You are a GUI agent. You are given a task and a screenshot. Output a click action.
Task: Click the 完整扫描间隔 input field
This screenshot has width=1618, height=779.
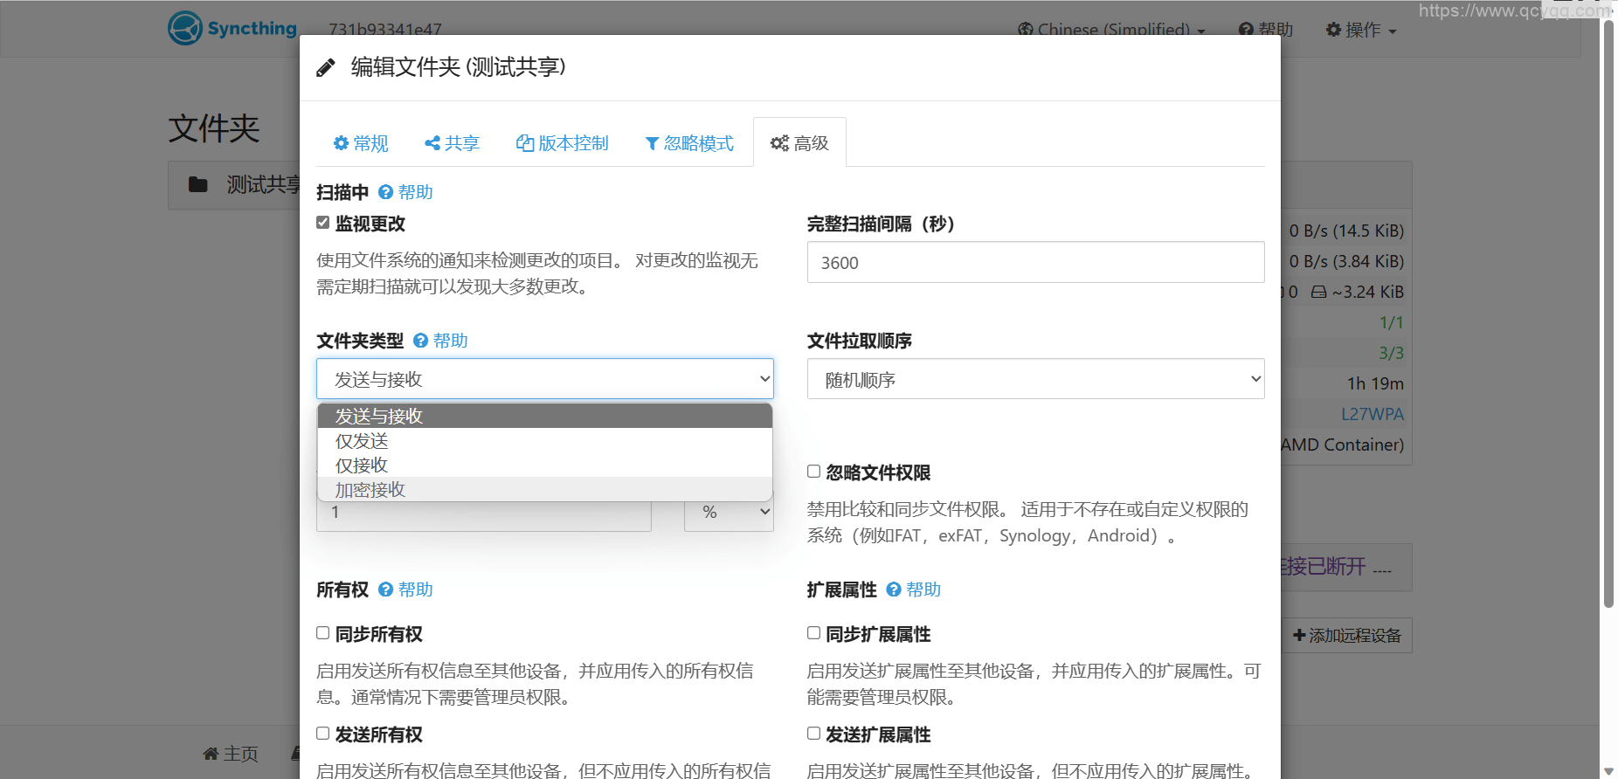1035,262
